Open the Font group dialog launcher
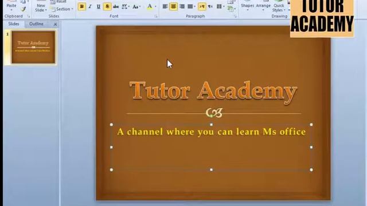Viewport: 367px width, 206px height. [156, 17]
